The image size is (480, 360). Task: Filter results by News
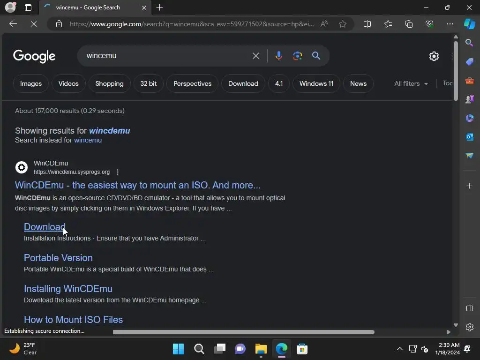(x=358, y=83)
